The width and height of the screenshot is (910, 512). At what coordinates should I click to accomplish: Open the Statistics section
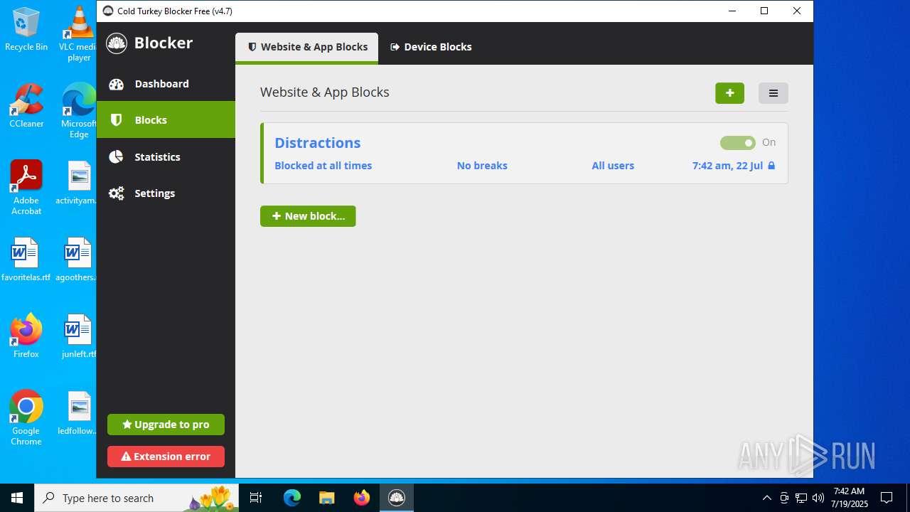tap(166, 156)
